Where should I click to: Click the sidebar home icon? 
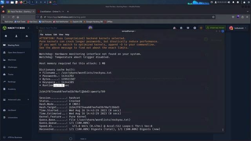pos(6,36)
